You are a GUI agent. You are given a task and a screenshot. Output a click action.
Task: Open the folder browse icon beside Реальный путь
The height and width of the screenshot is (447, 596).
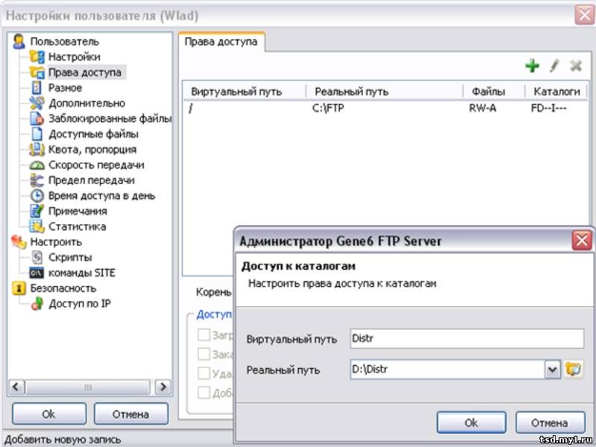573,369
